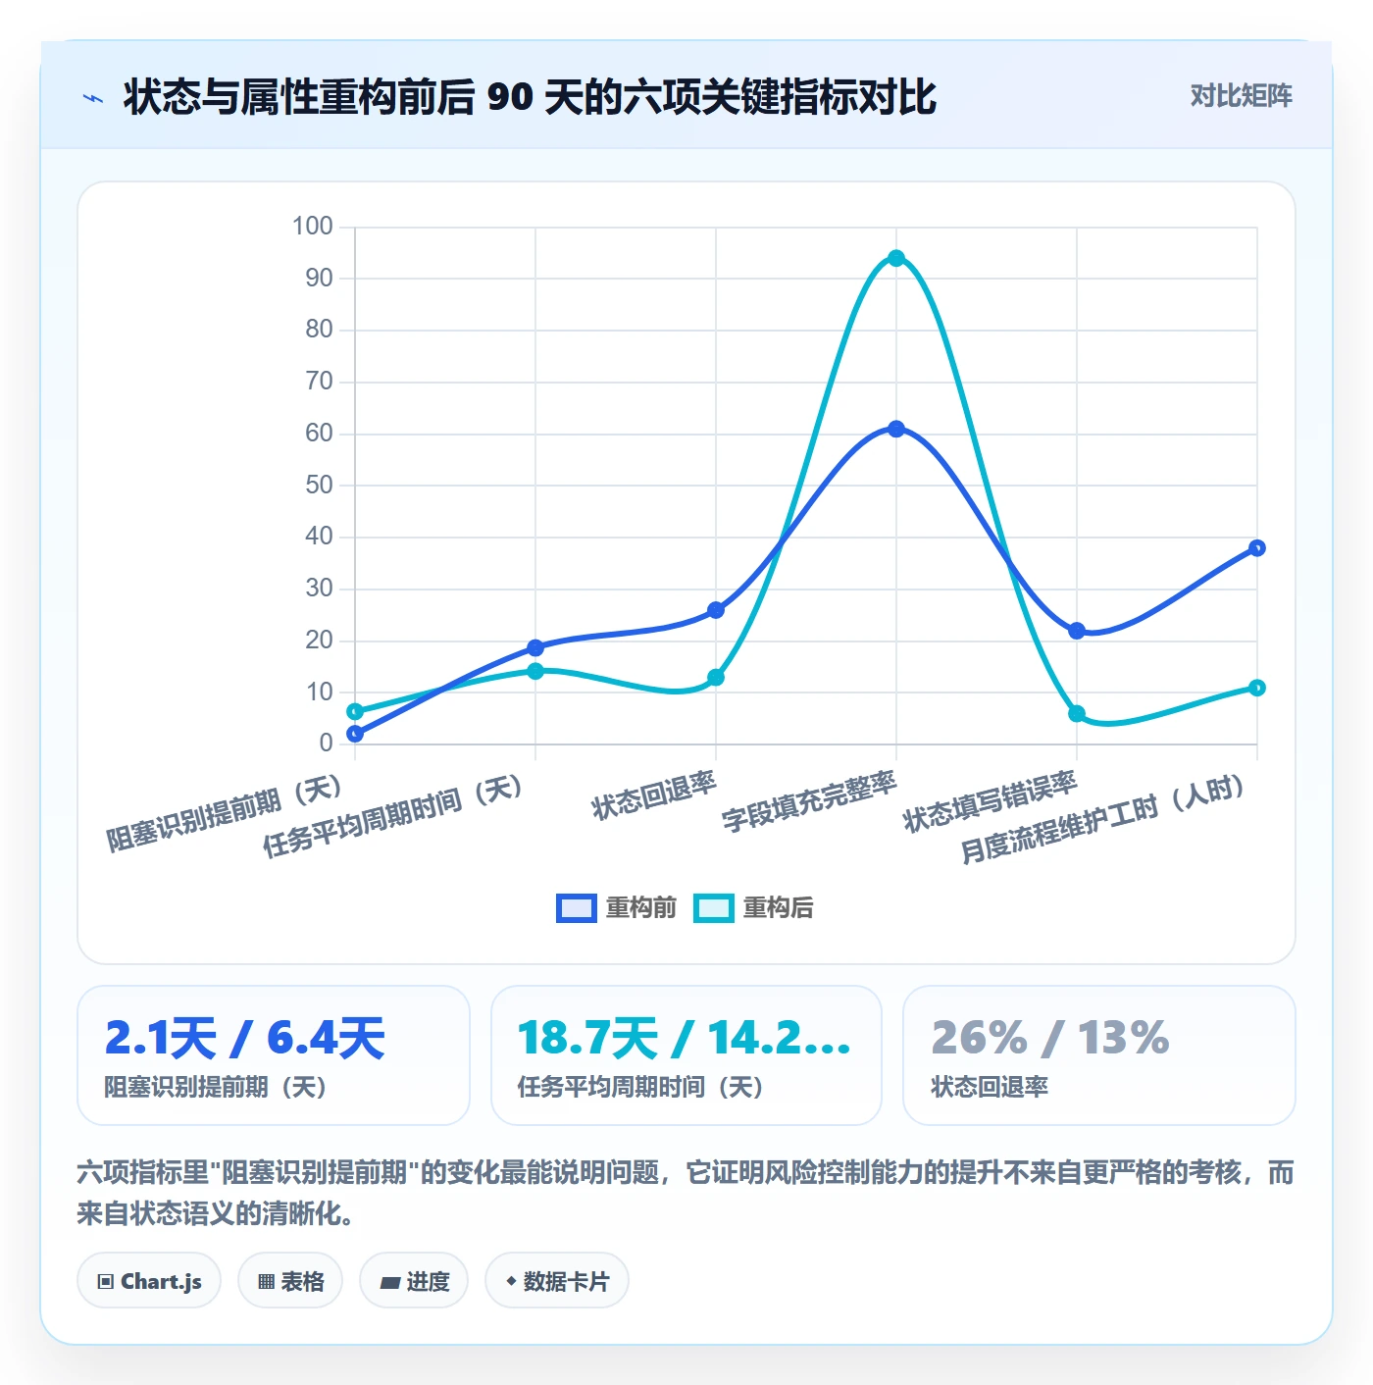
Task: Toggle the 重构后 legend series
Action: (753, 907)
